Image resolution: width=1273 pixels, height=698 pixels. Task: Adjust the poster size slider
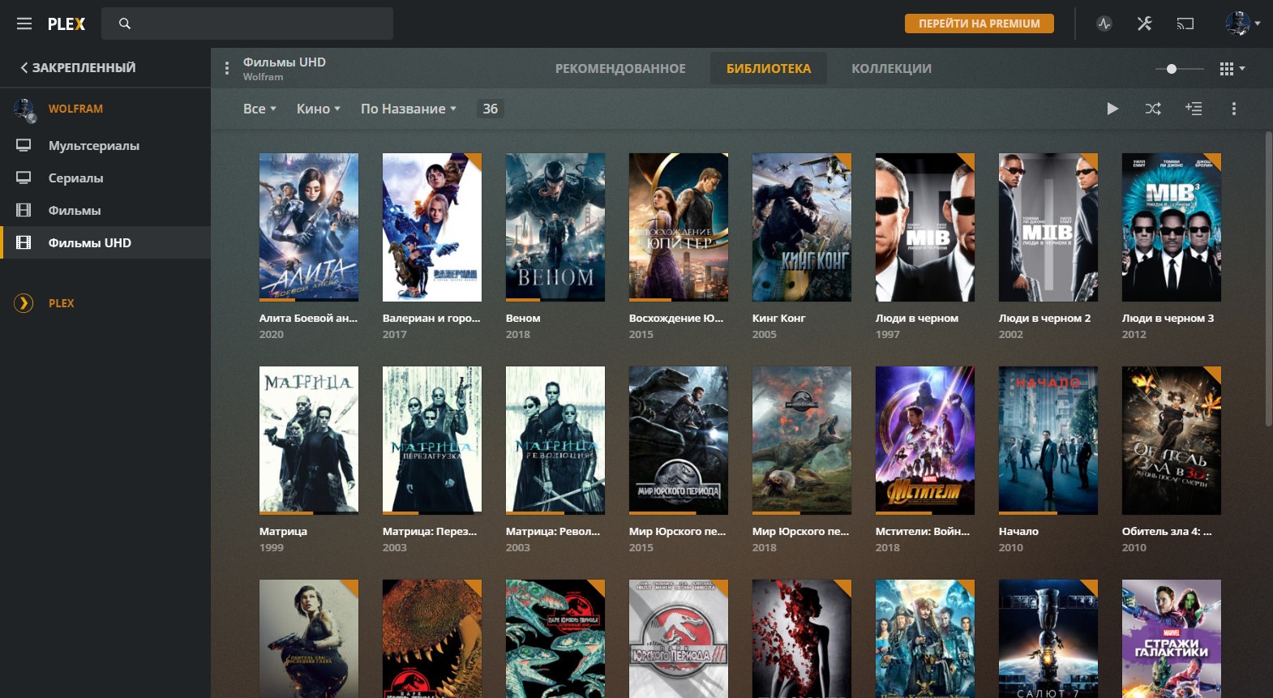(1172, 69)
